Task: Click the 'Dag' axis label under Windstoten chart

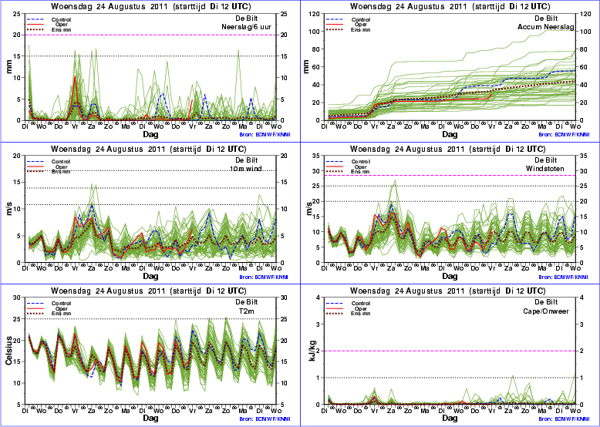Action: [450, 277]
